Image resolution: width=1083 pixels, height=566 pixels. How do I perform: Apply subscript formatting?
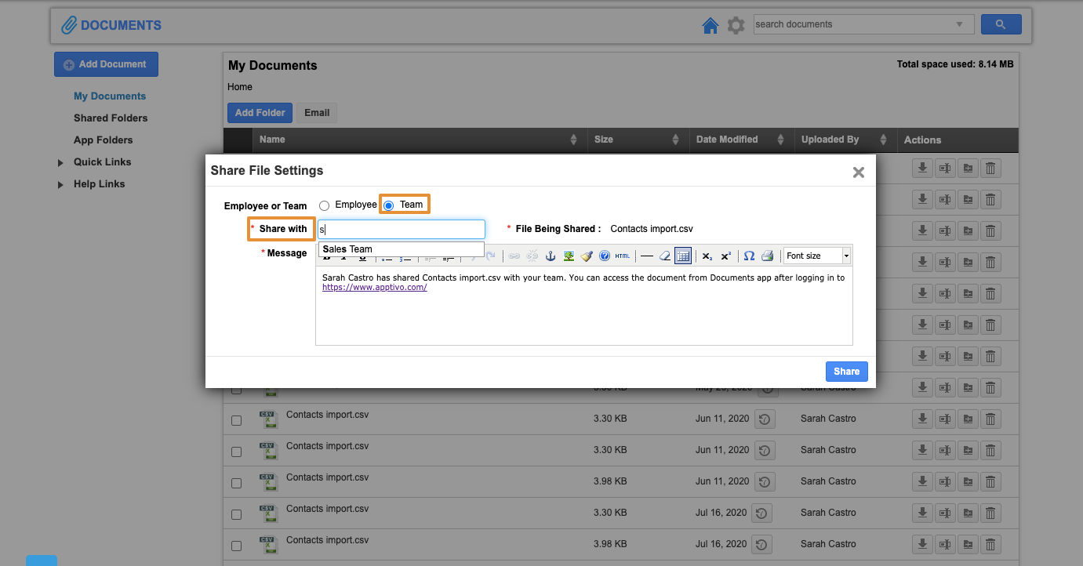(707, 256)
